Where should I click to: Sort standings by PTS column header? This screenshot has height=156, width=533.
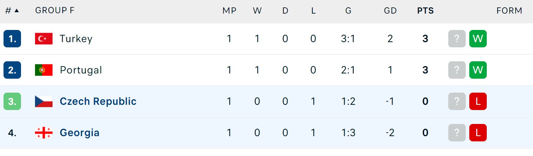point(425,11)
